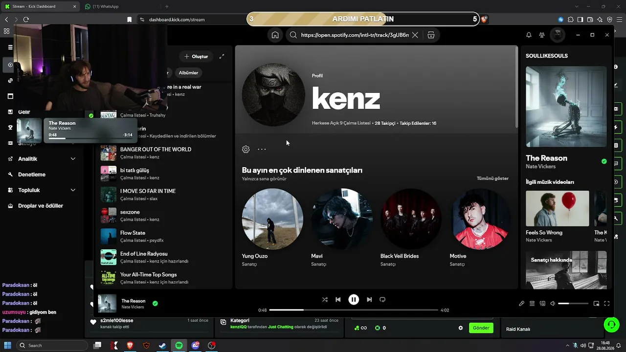Open Spotify notifications bell
Image resolution: width=626 pixels, height=352 pixels.
[529, 35]
